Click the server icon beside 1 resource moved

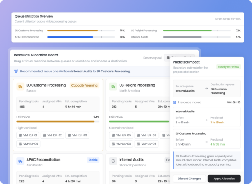click(x=175, y=102)
